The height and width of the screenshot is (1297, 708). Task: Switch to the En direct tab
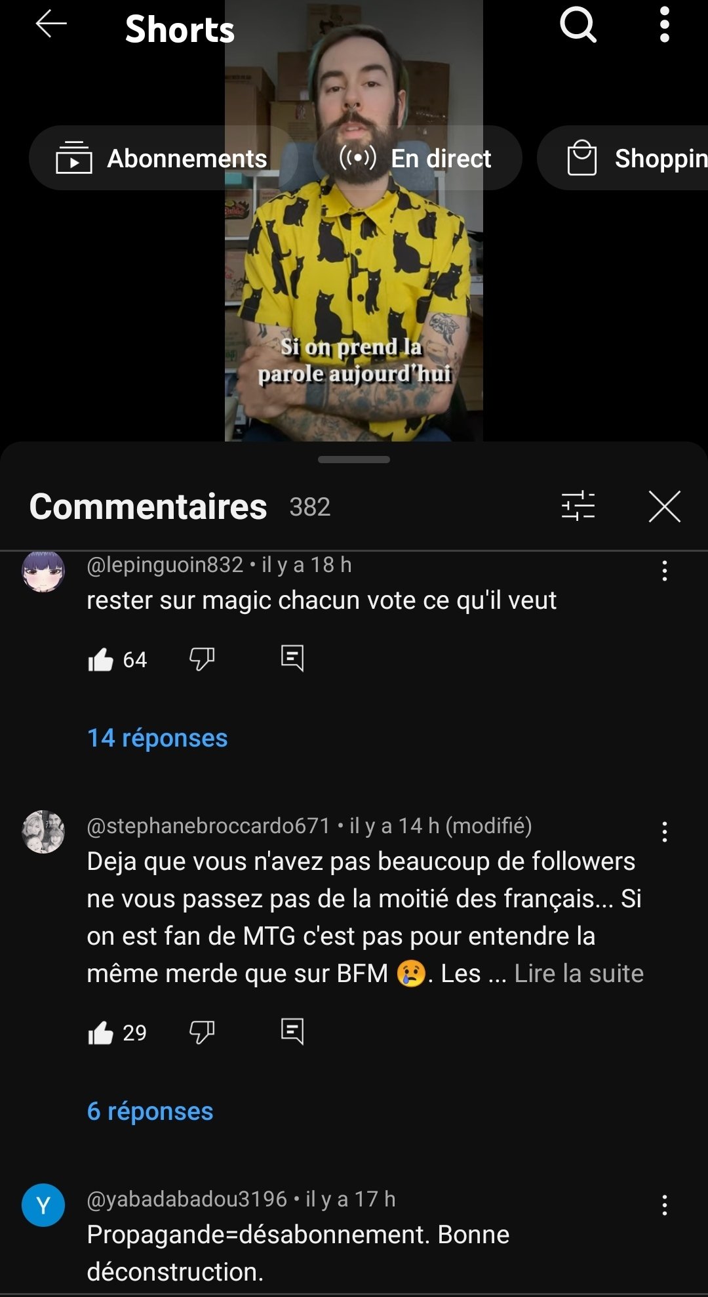[x=418, y=158]
